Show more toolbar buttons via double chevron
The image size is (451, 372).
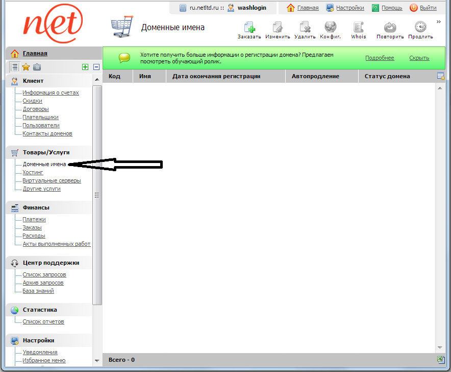(x=439, y=21)
